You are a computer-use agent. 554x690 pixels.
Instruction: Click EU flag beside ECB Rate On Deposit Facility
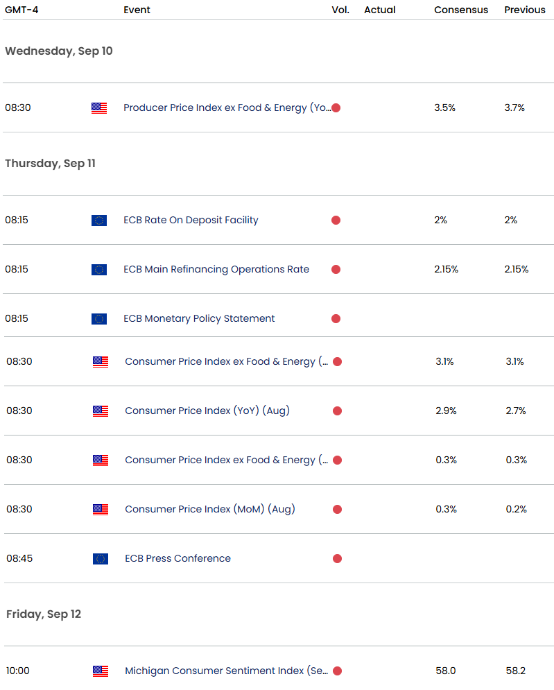99,221
